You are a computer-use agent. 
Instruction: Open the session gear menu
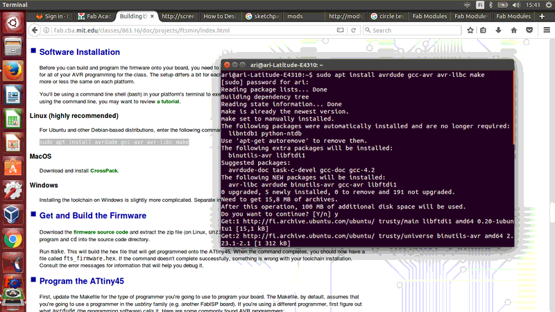click(x=549, y=5)
